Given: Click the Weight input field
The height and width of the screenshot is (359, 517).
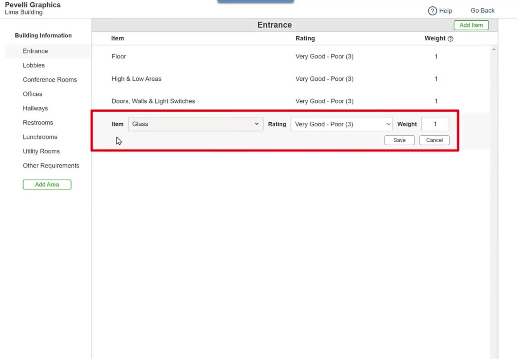Looking at the screenshot, I should [x=435, y=124].
